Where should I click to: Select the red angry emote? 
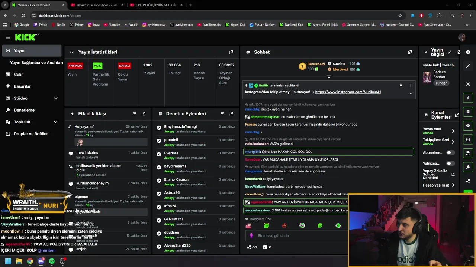[284, 225]
